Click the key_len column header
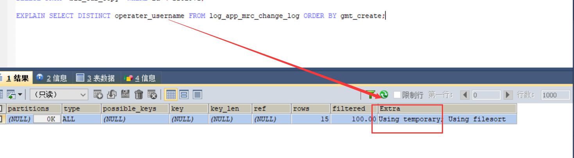Screen dimensions: 574x158 coord(230,109)
